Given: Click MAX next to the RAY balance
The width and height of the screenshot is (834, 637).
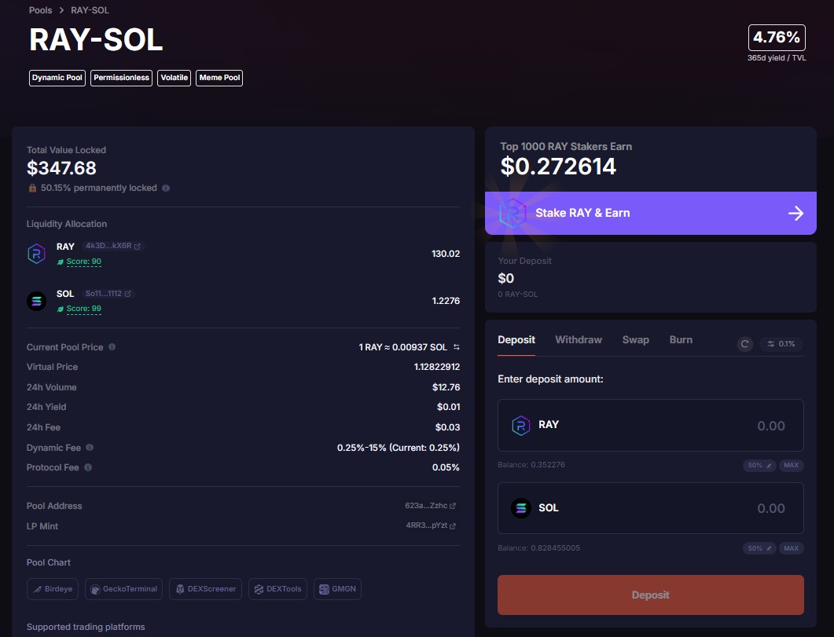Looking at the screenshot, I should tap(792, 465).
